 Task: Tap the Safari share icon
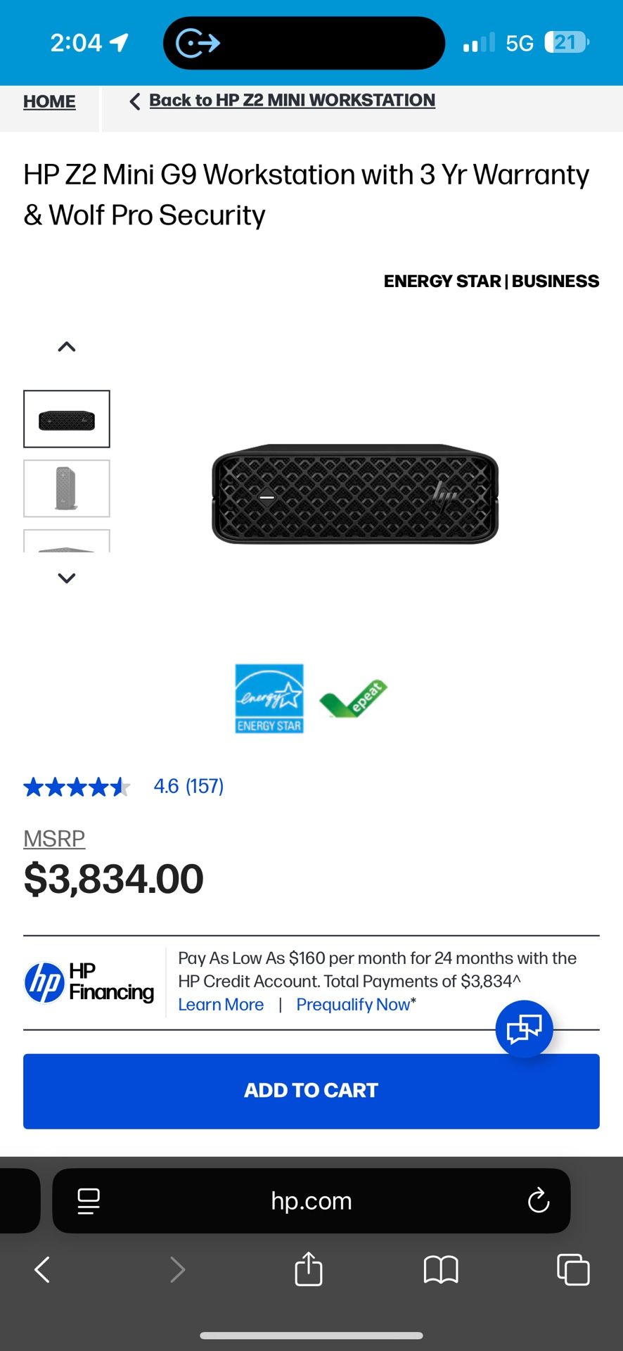point(309,1269)
